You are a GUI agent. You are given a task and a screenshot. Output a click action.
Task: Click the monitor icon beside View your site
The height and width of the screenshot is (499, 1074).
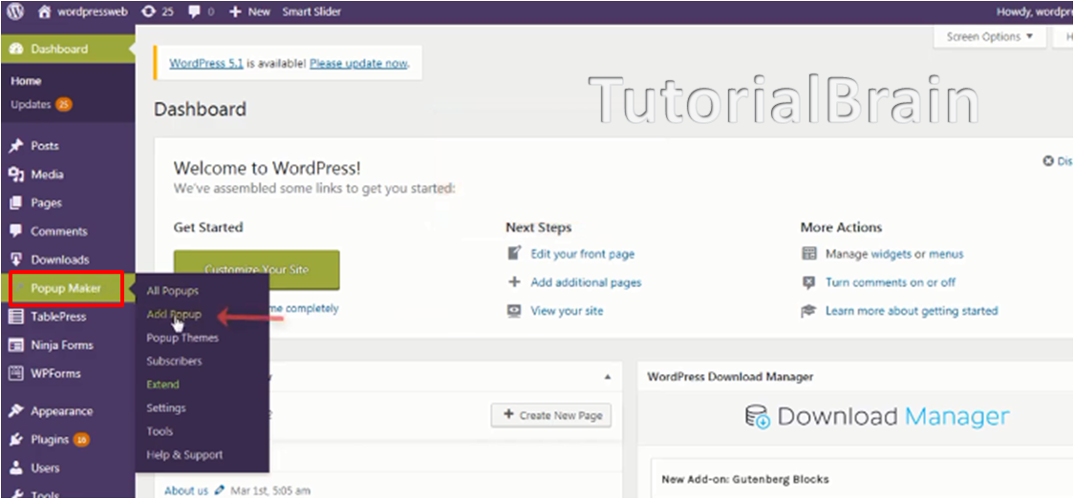tap(514, 311)
